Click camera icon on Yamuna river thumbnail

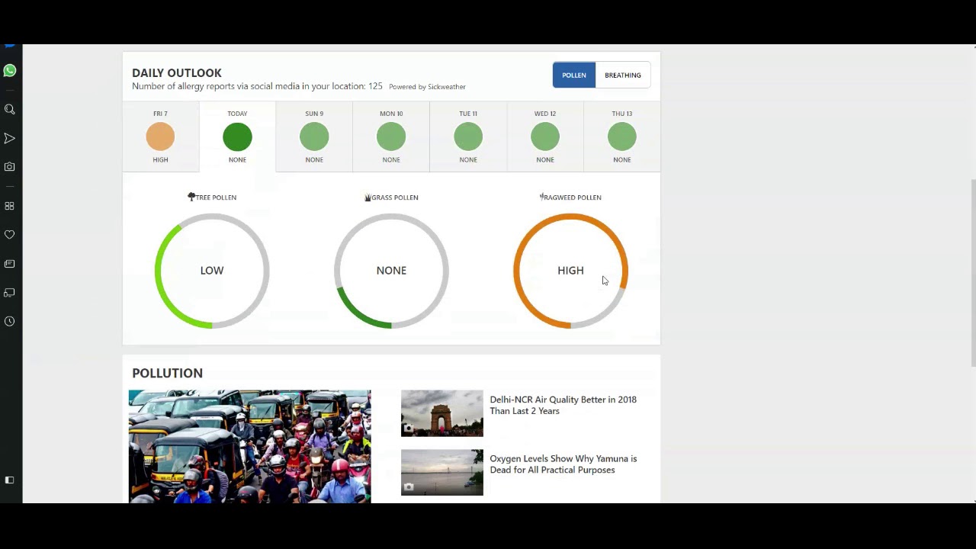(x=409, y=487)
